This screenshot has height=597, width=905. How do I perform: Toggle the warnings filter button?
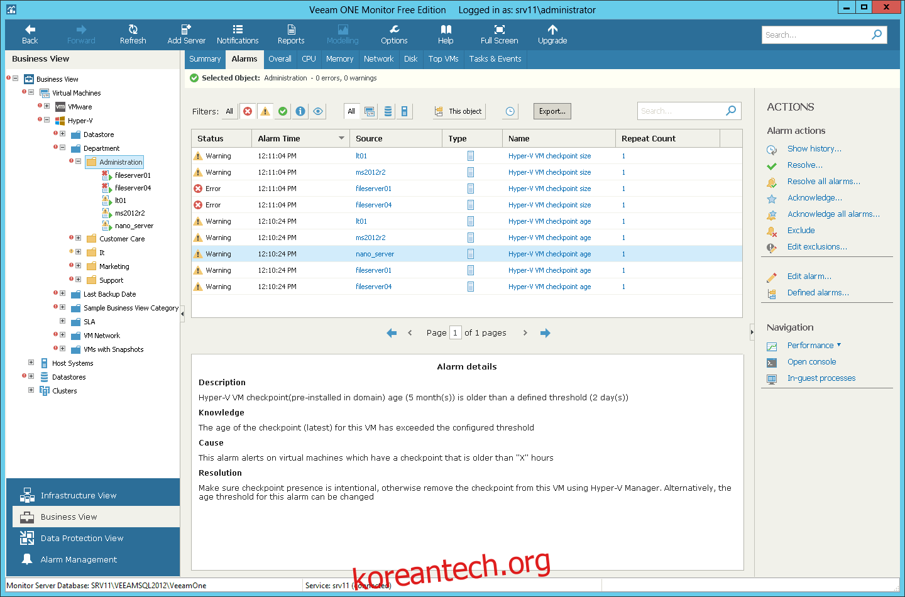click(x=265, y=111)
